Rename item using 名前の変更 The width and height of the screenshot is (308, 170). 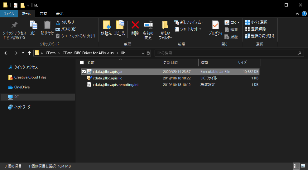click(148, 30)
